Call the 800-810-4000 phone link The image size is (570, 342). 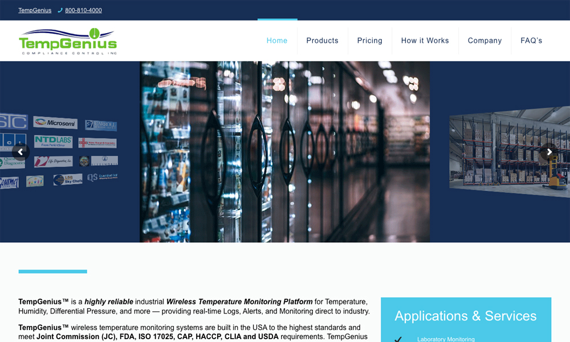click(x=83, y=10)
